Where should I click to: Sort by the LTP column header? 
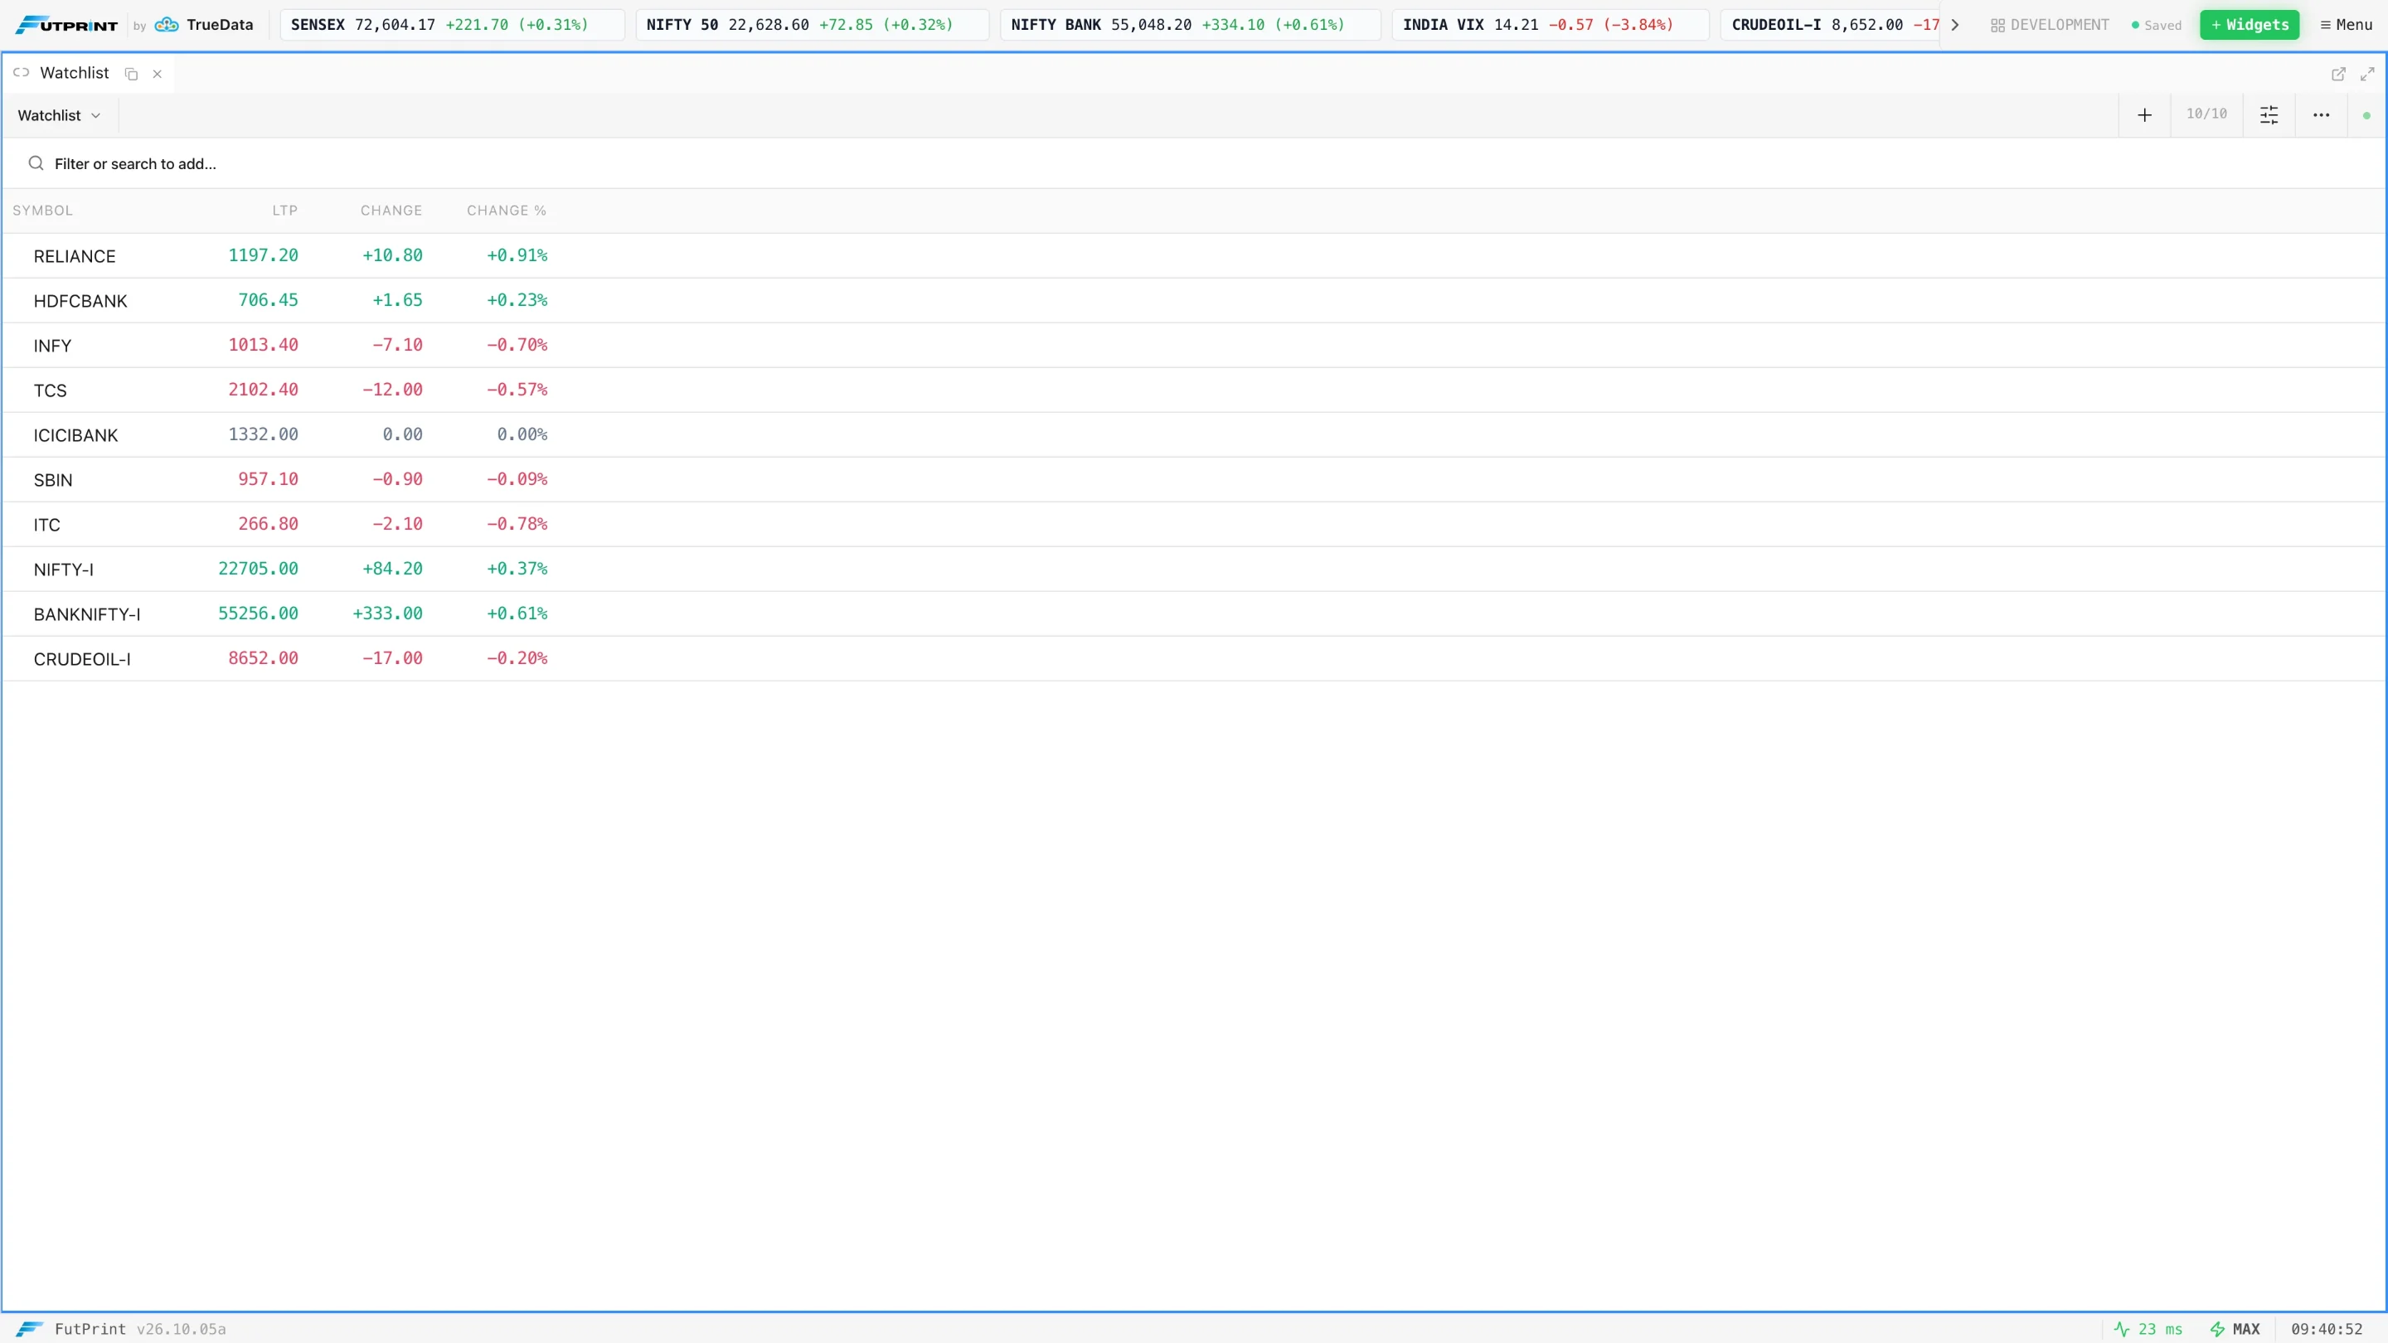pos(284,211)
